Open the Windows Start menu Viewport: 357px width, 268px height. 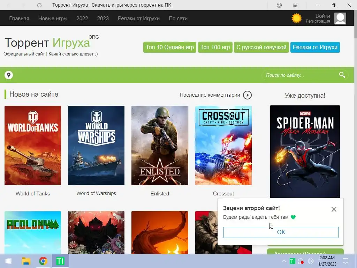click(x=8, y=261)
